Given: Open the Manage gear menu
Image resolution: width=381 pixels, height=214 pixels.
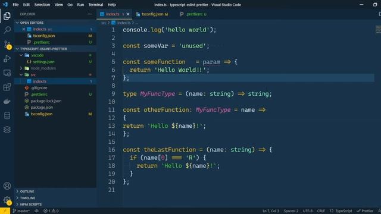Looking at the screenshot, I should point(7,200).
